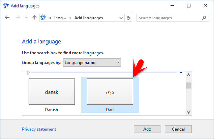Focus the Search languages field

(x=173, y=18)
